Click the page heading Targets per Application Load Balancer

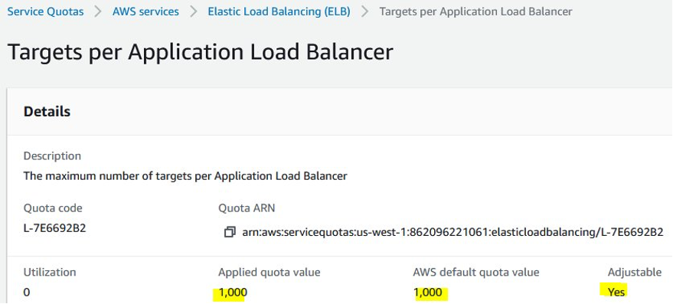point(201,52)
